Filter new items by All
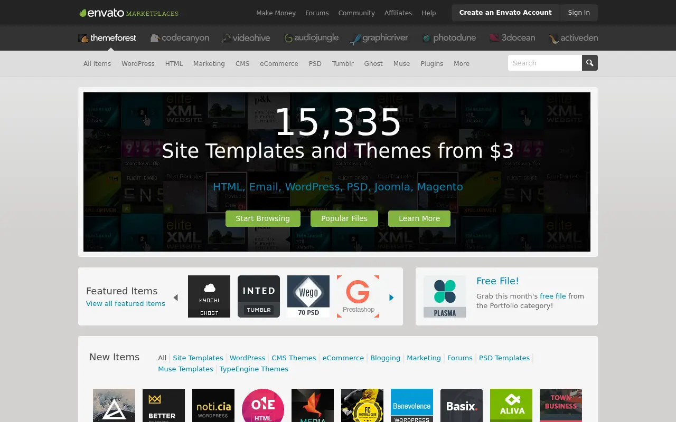Image resolution: width=676 pixels, height=422 pixels. click(x=162, y=358)
